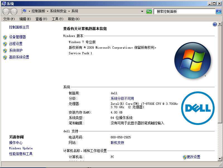The width and height of the screenshot is (223, 168).
Task: Click the manufacturer value dell
Action: pyautogui.click(x=114, y=93)
